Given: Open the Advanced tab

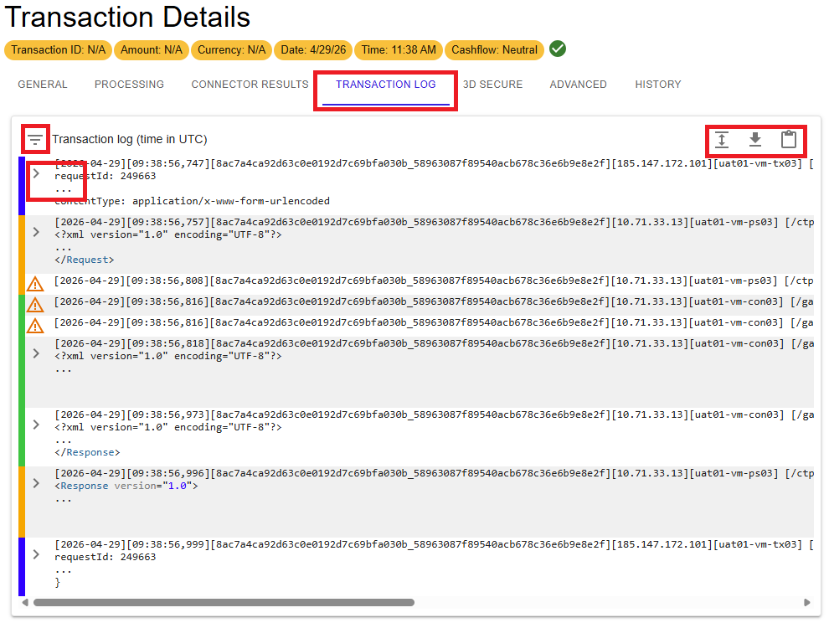Looking at the screenshot, I should point(578,85).
